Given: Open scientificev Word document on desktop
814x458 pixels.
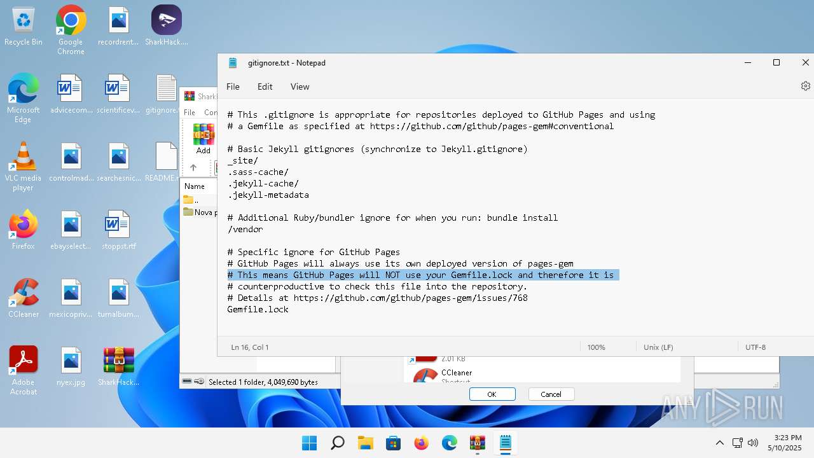Looking at the screenshot, I should [118, 94].
